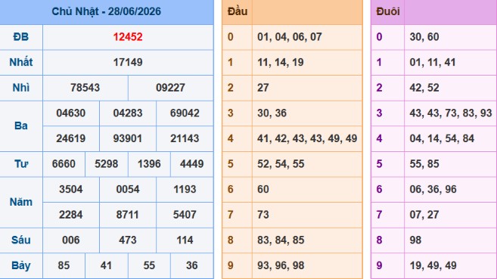Click the Bảy row label
The height and width of the screenshot is (279, 497).
(21, 265)
